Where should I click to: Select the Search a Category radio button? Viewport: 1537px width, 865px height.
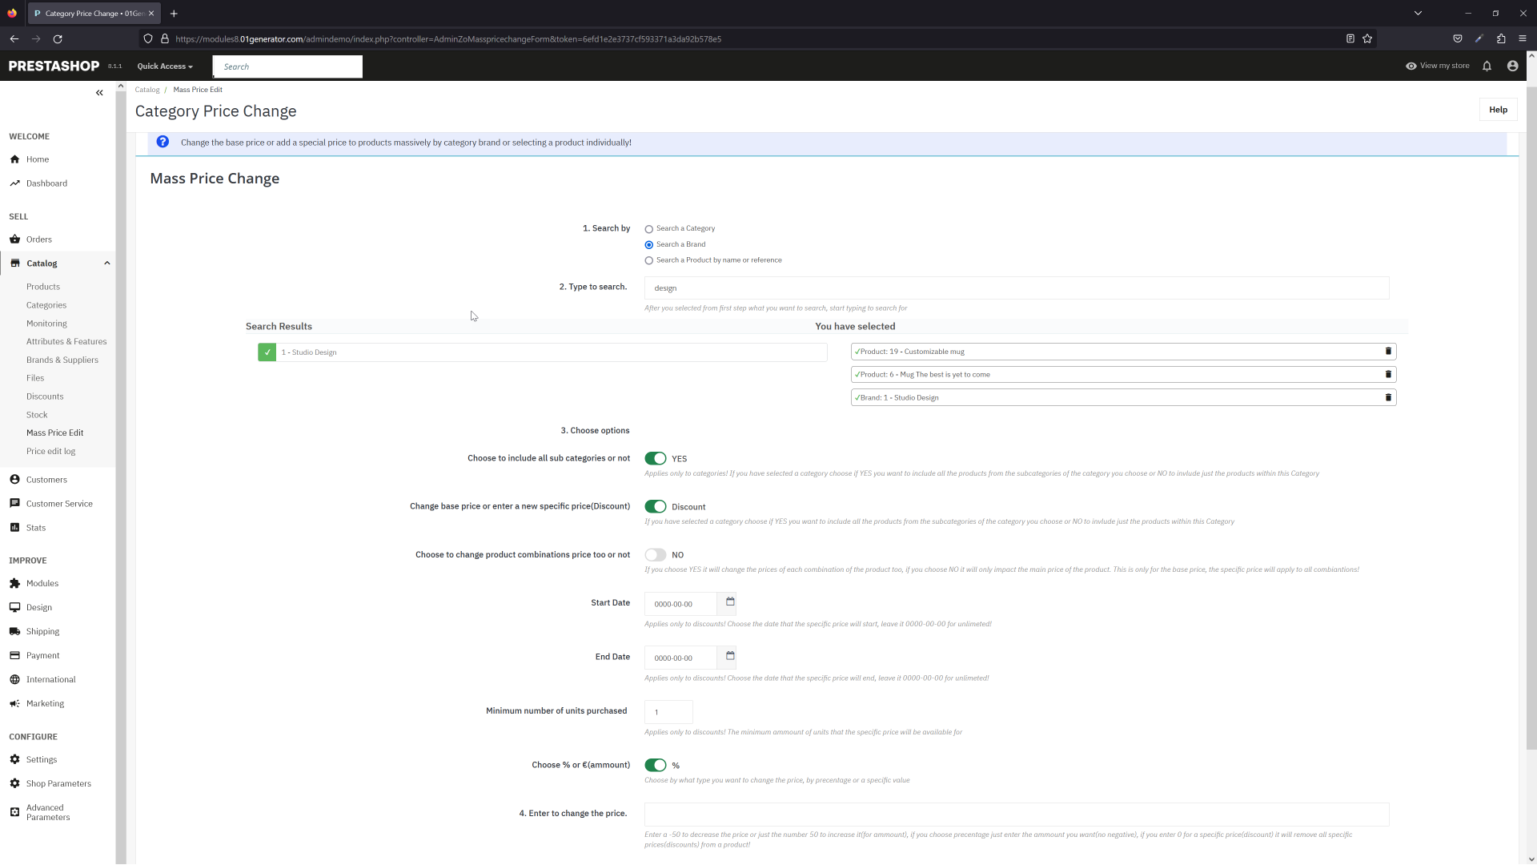(649, 229)
